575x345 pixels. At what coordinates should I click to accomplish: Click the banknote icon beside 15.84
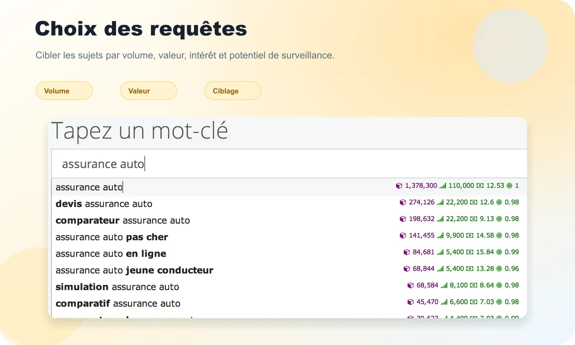470,252
